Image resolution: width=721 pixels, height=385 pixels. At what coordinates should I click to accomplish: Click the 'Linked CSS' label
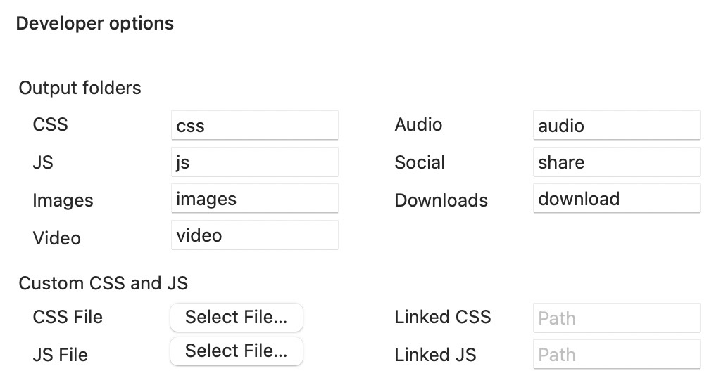click(442, 317)
